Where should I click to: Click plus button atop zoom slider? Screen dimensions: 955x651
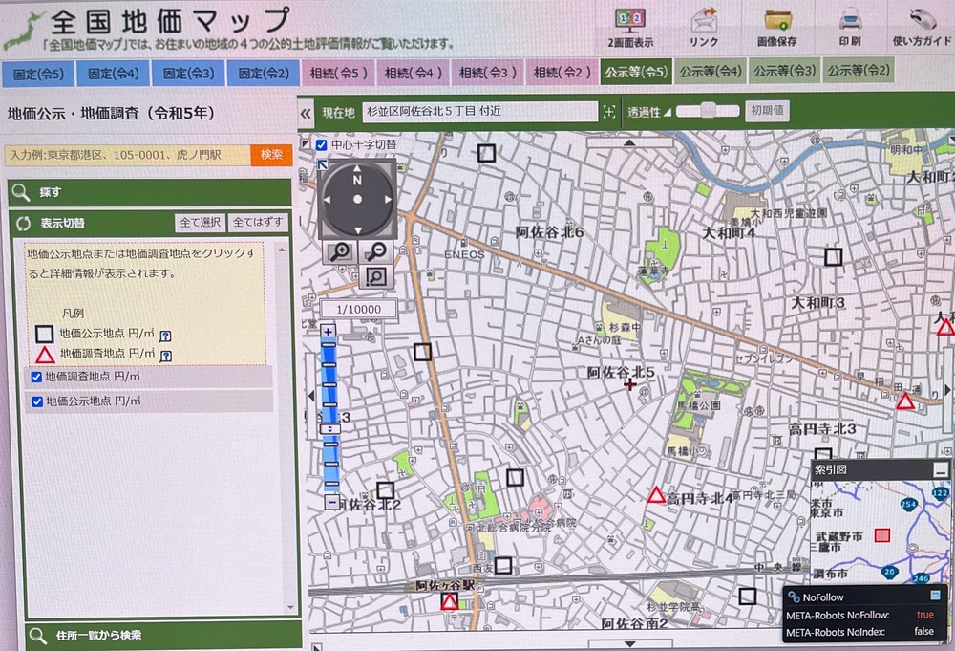329,333
